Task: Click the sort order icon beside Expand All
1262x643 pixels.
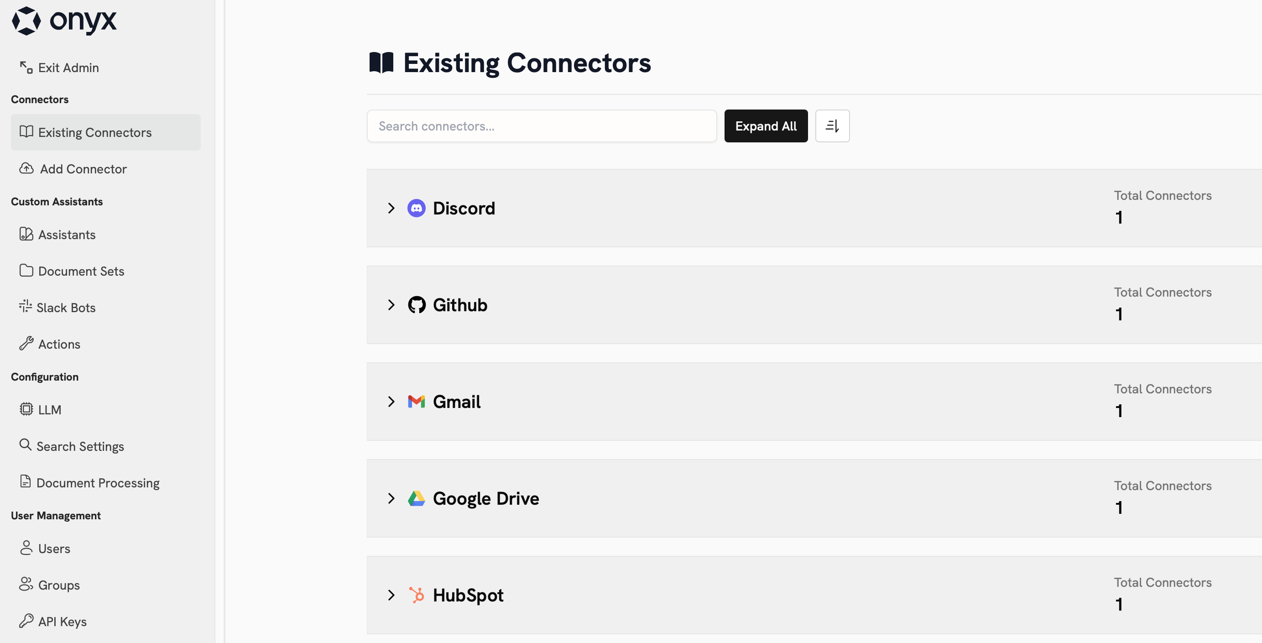Action: (832, 126)
